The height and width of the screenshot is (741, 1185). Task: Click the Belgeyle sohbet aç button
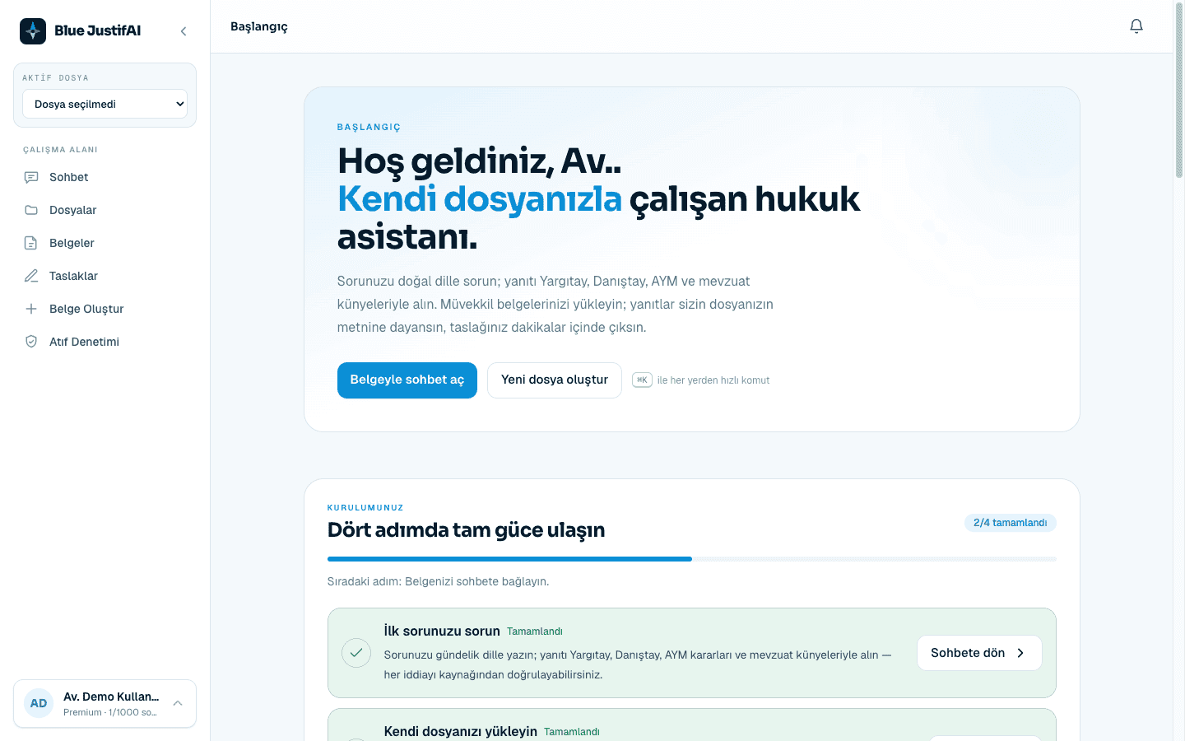click(407, 380)
